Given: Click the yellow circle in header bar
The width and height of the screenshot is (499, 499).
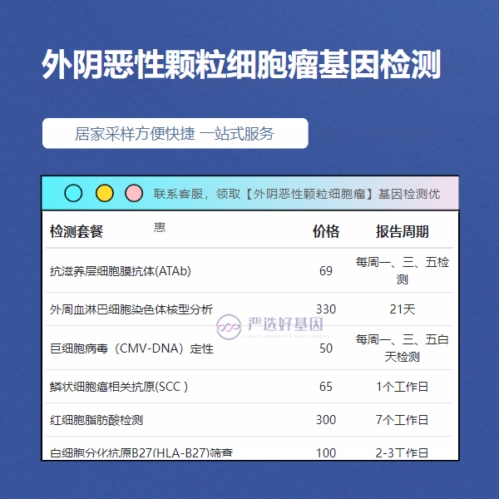Looking at the screenshot, I should [105, 193].
